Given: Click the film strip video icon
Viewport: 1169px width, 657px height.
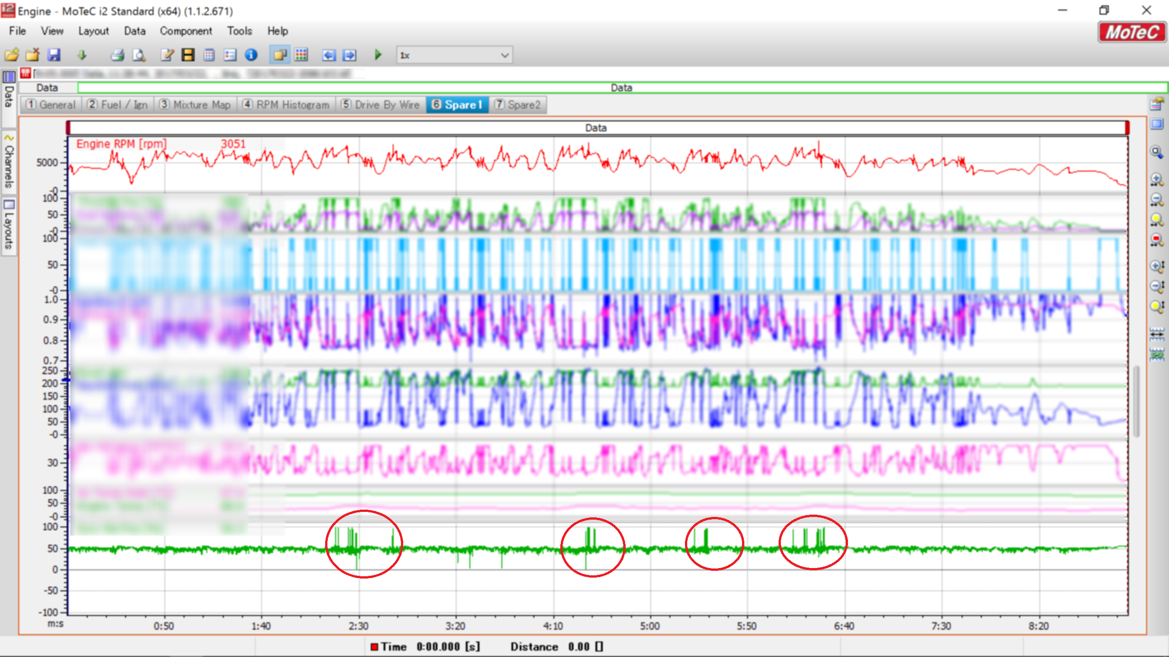Looking at the screenshot, I should click(x=188, y=55).
